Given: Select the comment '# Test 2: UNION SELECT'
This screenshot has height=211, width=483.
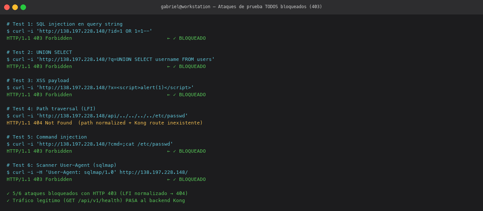Looking at the screenshot, I should 39,52.
